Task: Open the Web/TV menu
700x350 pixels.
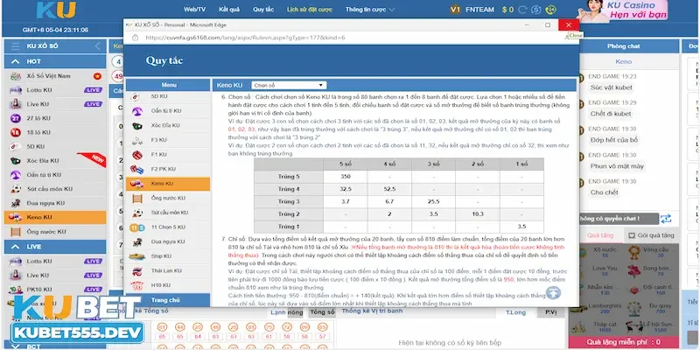Action: [194, 10]
